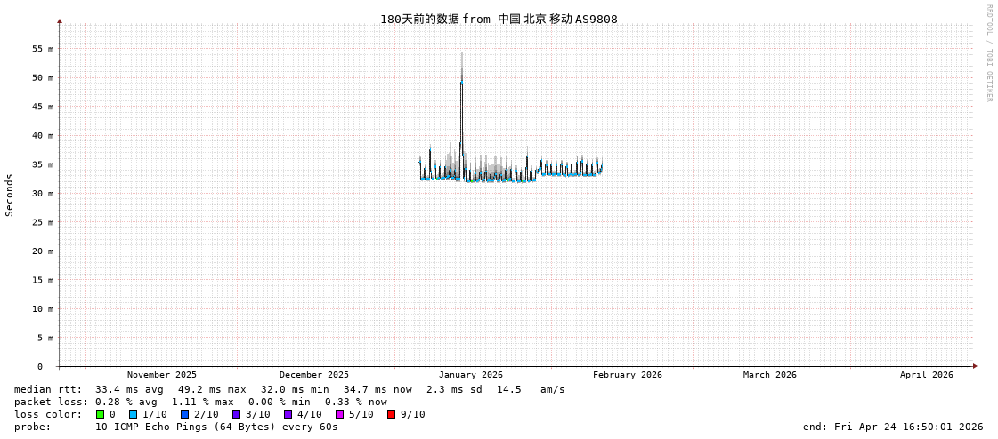Image resolution: width=998 pixels, height=439 pixels.
Task: Click the 55 m y-axis tick label
Action: pos(43,49)
